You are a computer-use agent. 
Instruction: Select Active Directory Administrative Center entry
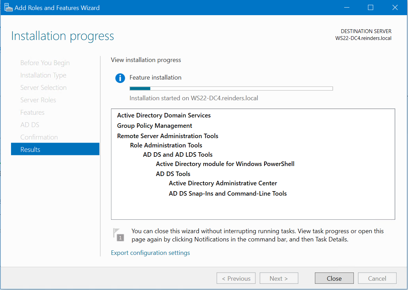[223, 183]
